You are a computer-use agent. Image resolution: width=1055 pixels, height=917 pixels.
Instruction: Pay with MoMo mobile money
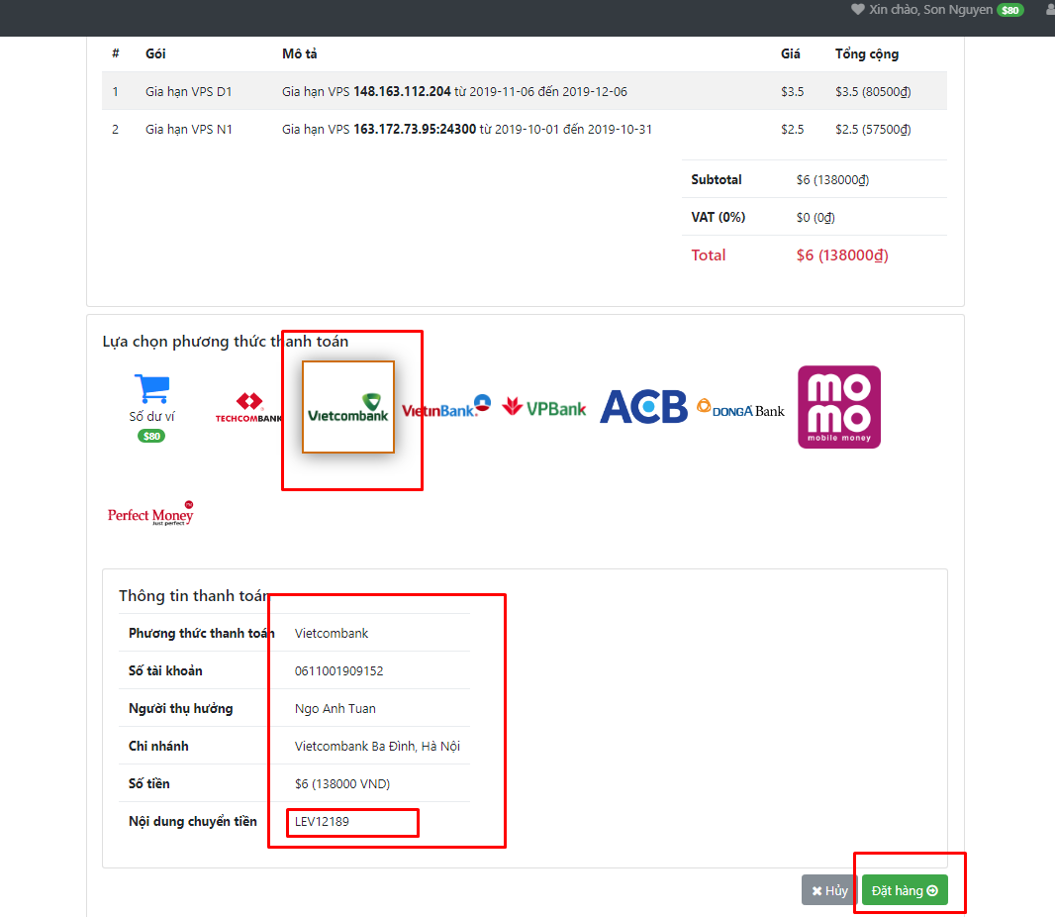(x=839, y=407)
